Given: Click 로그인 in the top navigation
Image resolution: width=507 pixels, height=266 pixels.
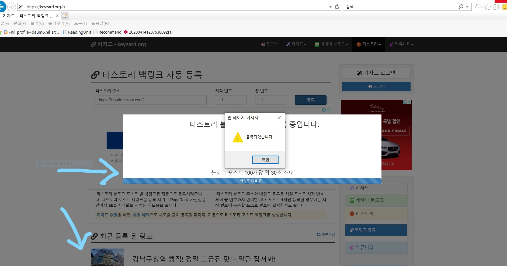Looking at the screenshot, I should click(x=269, y=44).
